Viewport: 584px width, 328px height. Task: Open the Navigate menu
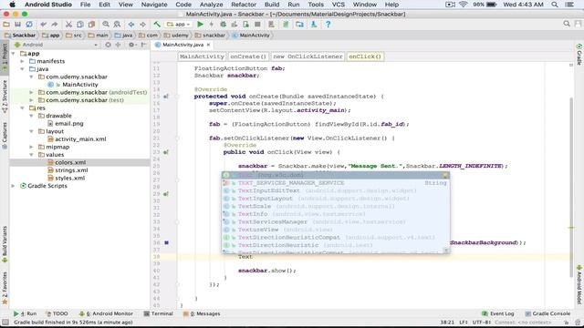(154, 5)
